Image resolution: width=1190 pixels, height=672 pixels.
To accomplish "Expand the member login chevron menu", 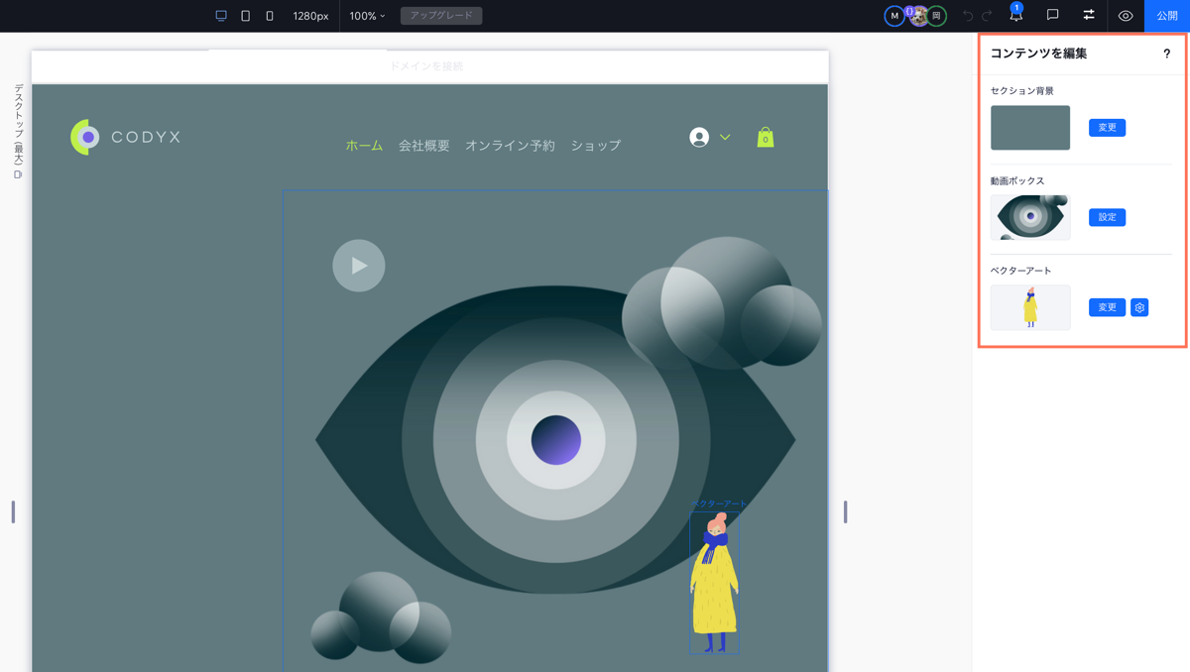I will (x=725, y=138).
